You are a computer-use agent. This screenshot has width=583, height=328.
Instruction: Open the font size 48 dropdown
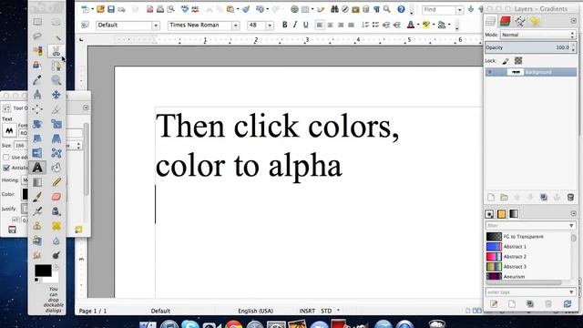270,26
